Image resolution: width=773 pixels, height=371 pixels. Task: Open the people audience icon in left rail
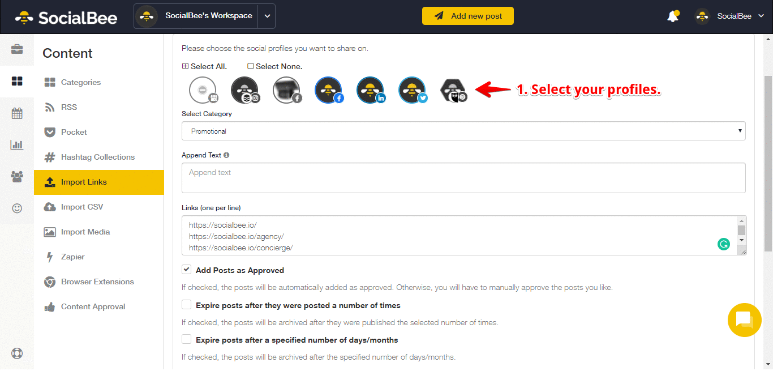tap(17, 177)
